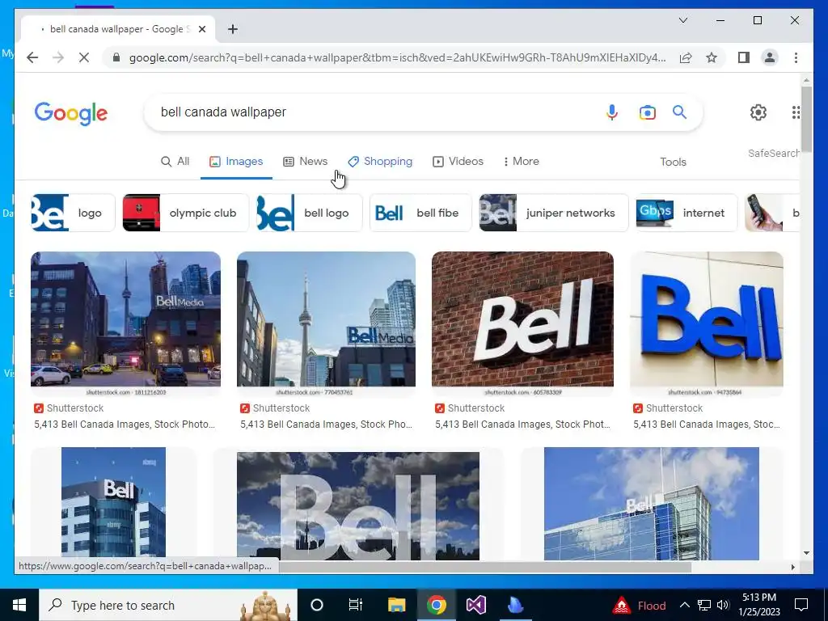The height and width of the screenshot is (621, 828).
Task: Open the Shopping tab
Action: coord(380,161)
